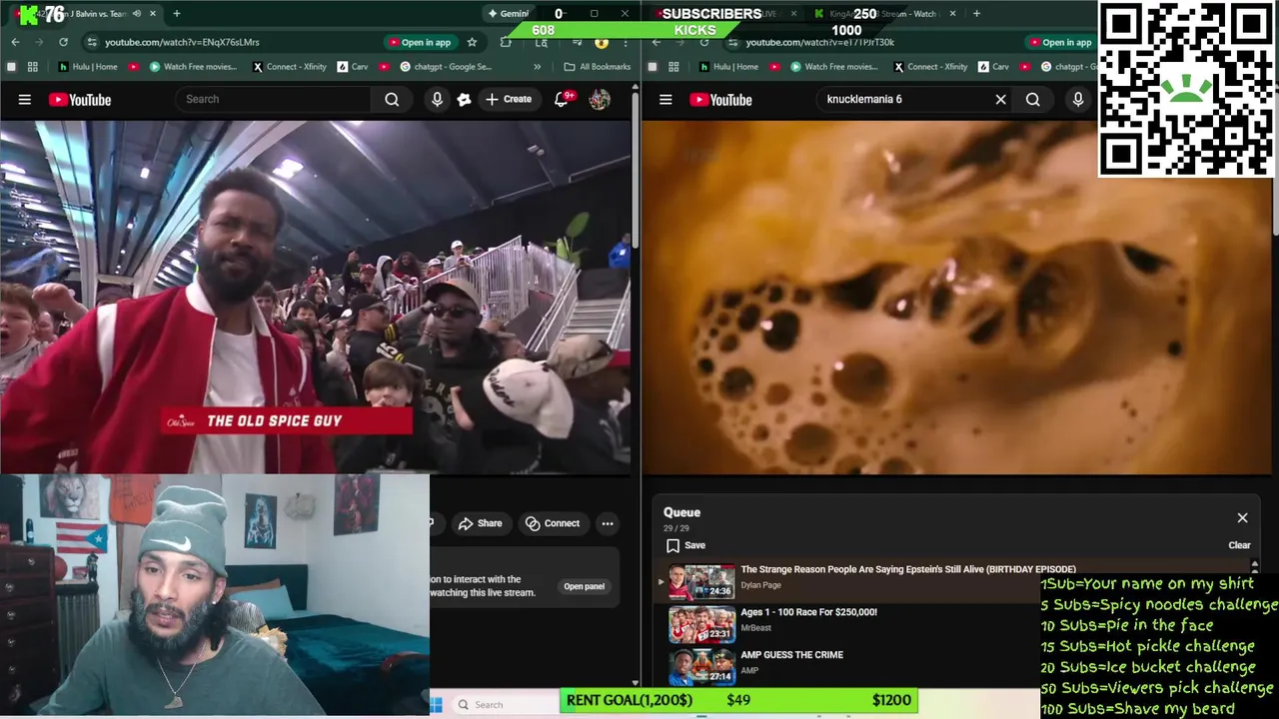The height and width of the screenshot is (719, 1279).
Task: Reload the left browser page
Action: [x=63, y=42]
